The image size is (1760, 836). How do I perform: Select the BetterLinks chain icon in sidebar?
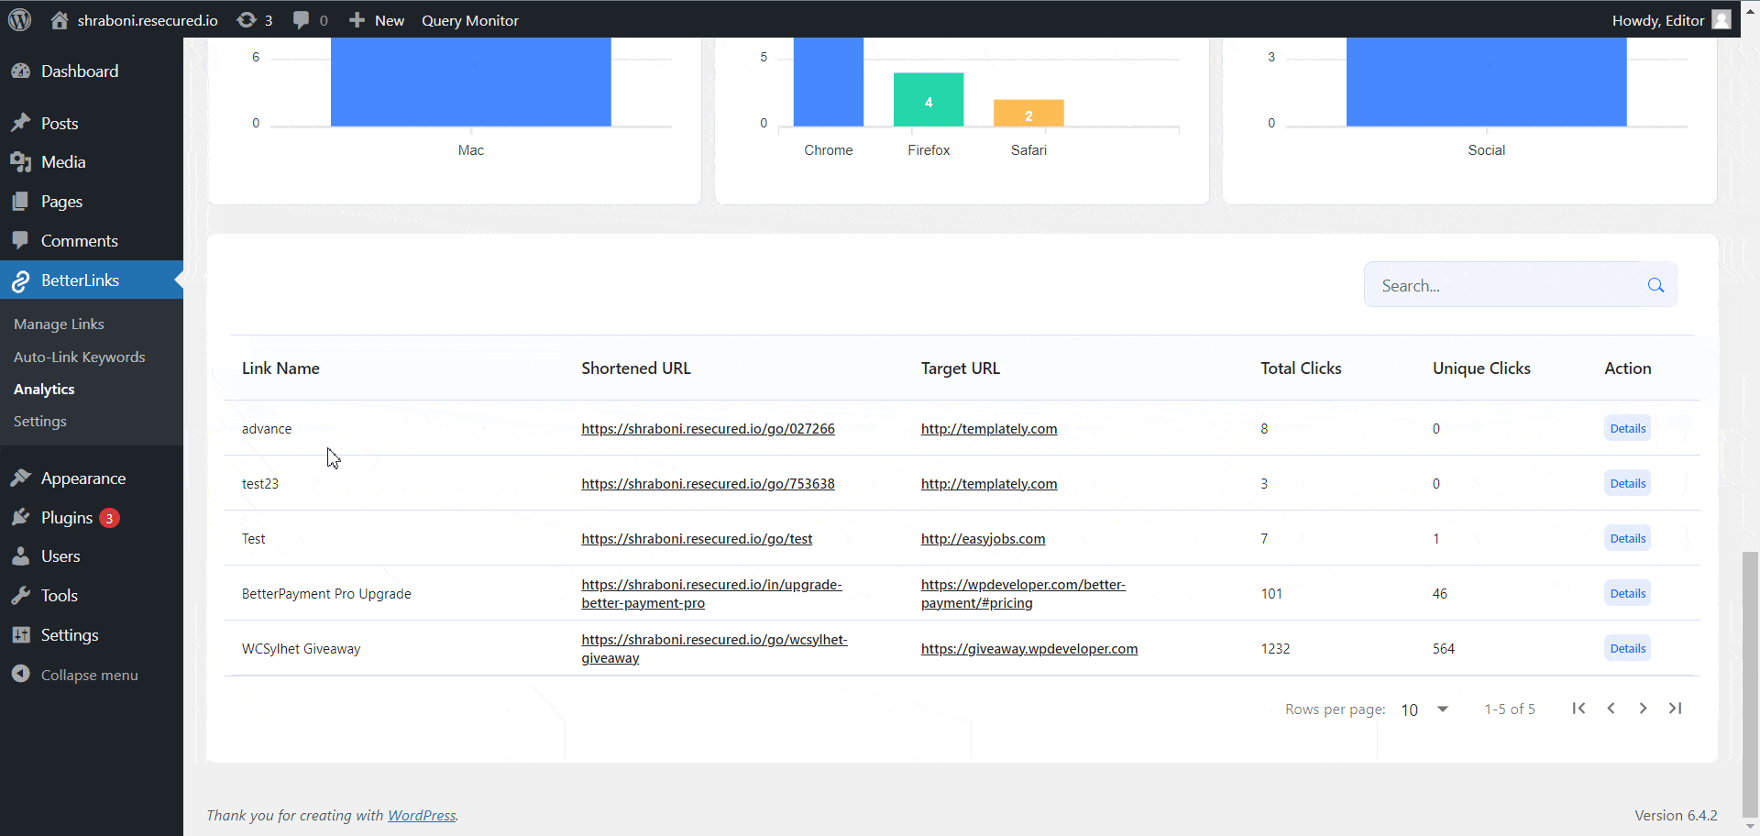(x=20, y=280)
